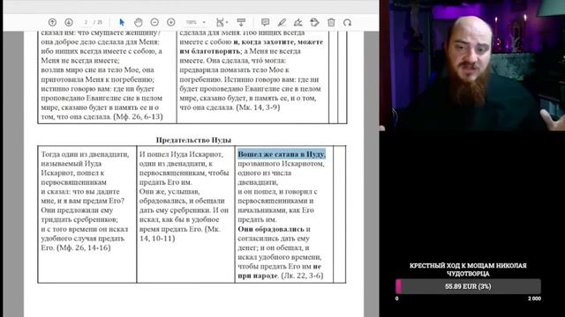Click the stamp tool icon
Screen dimensions: 565x317
(314, 22)
